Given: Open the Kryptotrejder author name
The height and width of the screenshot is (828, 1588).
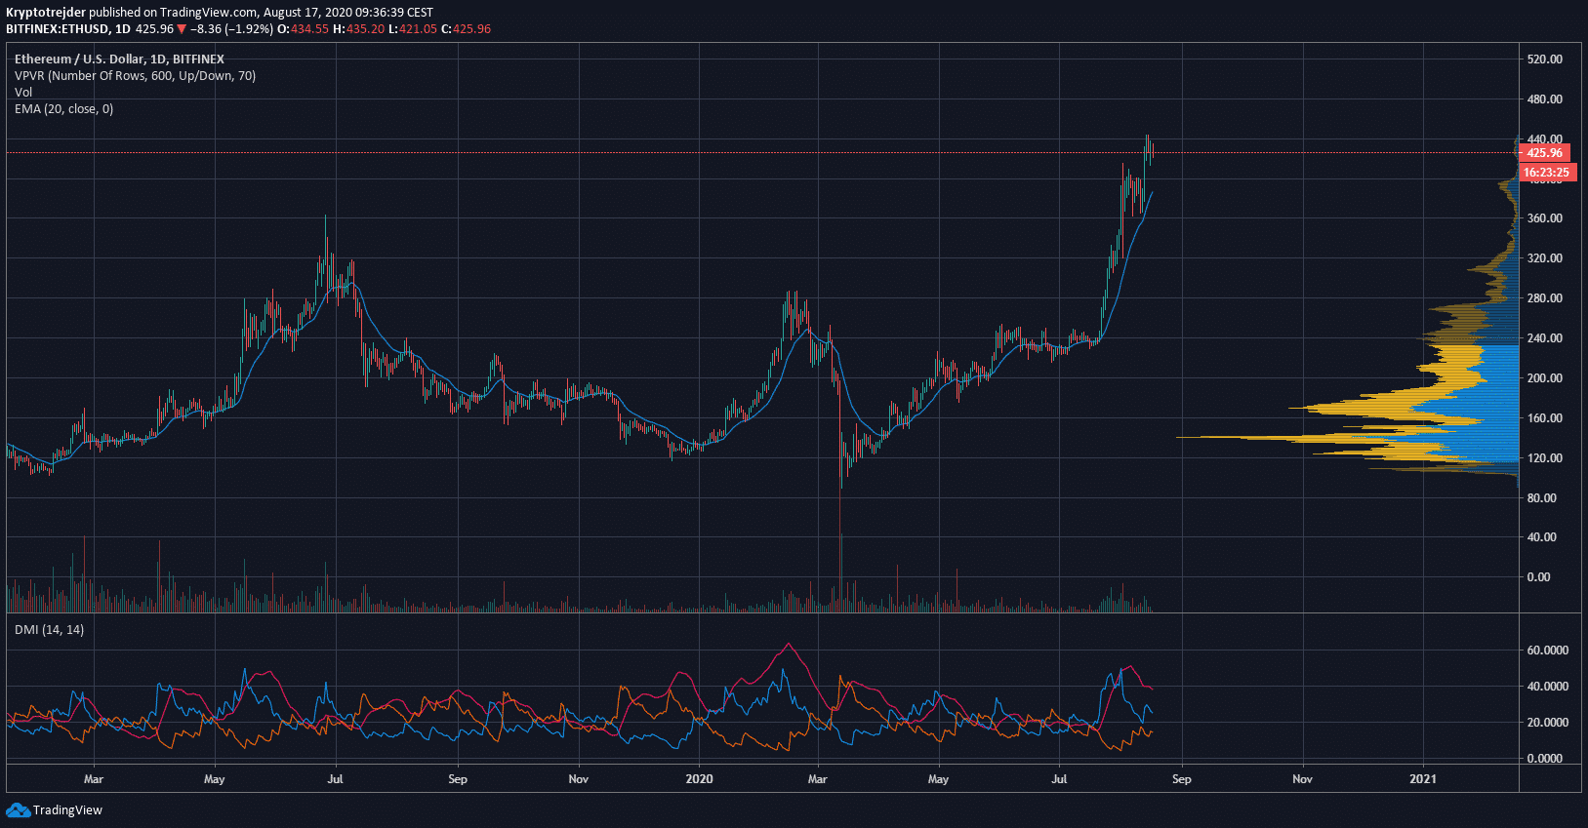Looking at the screenshot, I should point(46,13).
